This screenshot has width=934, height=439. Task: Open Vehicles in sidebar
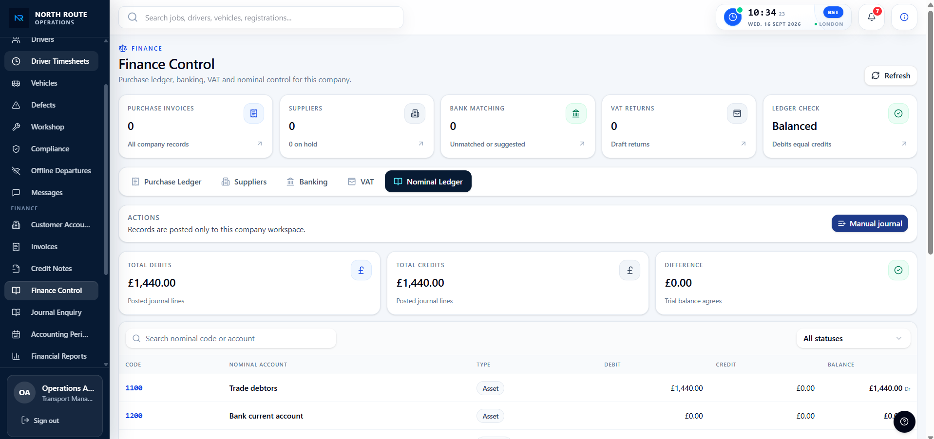tap(52, 83)
